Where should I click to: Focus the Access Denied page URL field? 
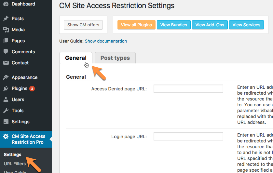coord(188,88)
